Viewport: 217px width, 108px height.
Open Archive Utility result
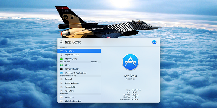(79, 58)
